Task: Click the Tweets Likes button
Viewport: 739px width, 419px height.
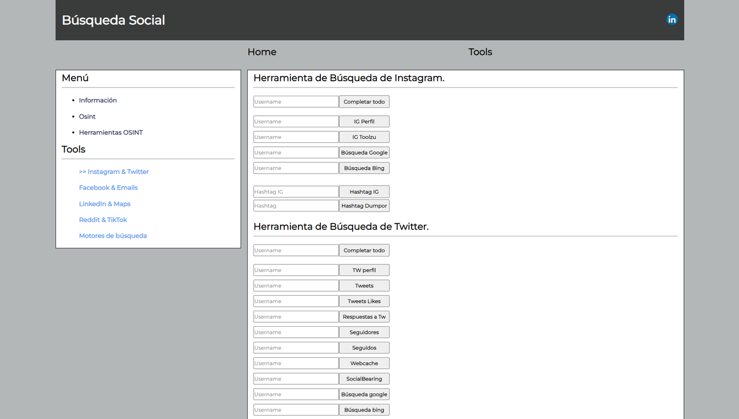Action: coord(364,301)
